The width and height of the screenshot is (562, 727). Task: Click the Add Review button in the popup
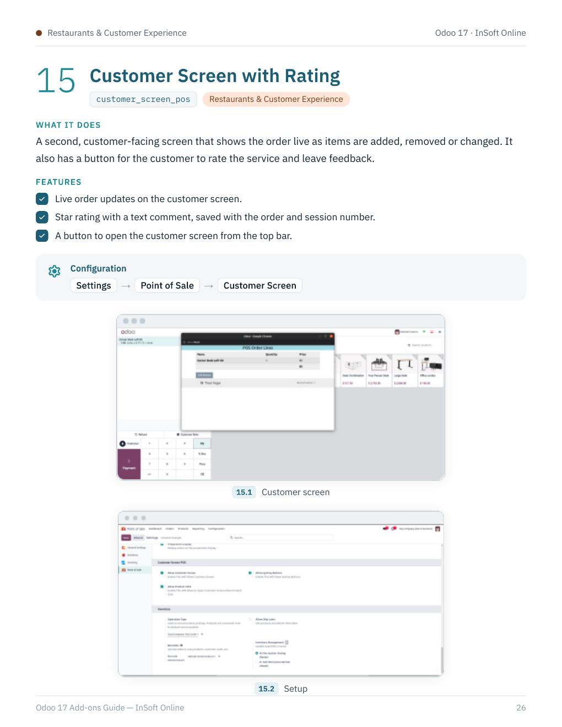pyautogui.click(x=204, y=375)
